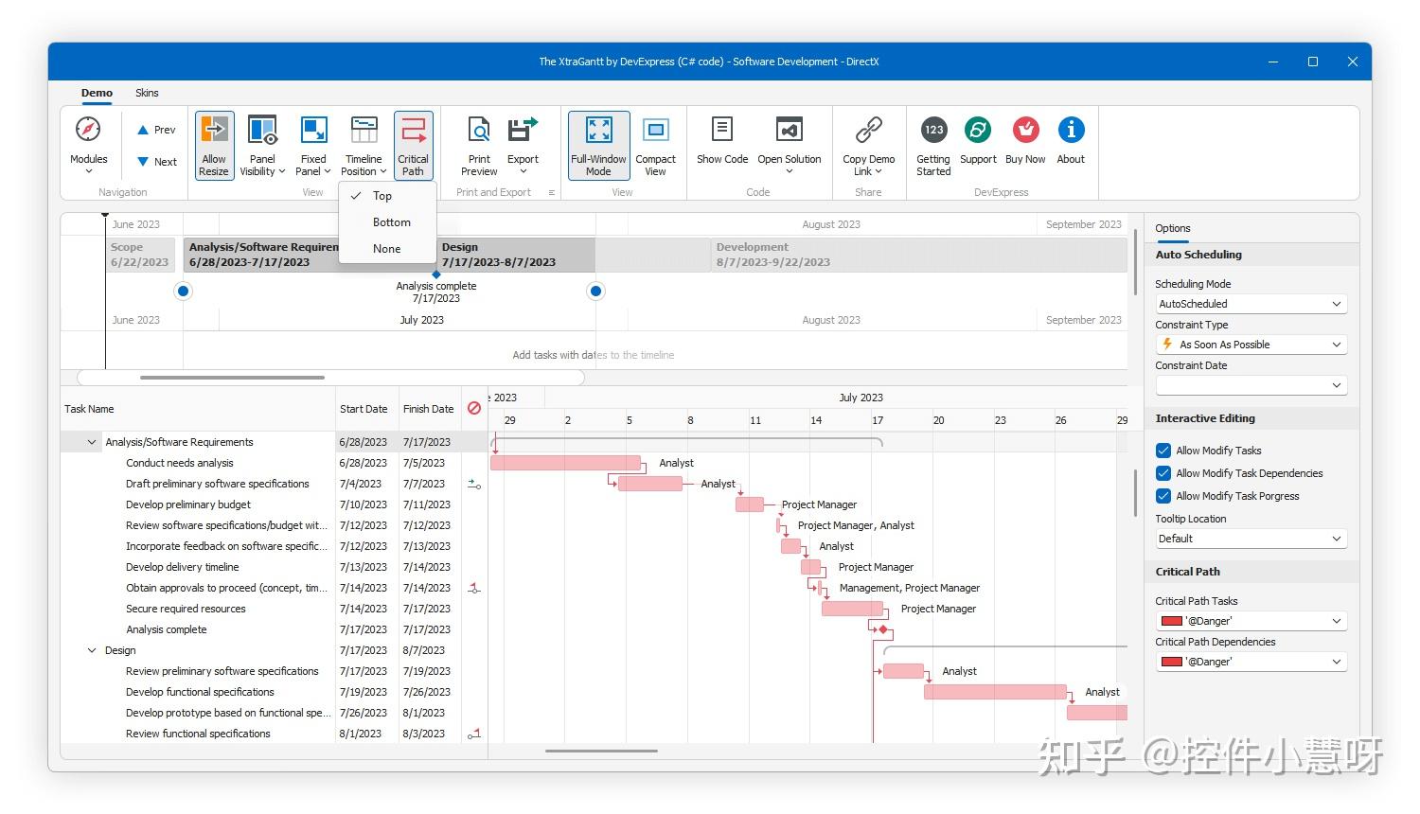The image size is (1420, 814).
Task: Open the Export tool
Action: click(522, 144)
